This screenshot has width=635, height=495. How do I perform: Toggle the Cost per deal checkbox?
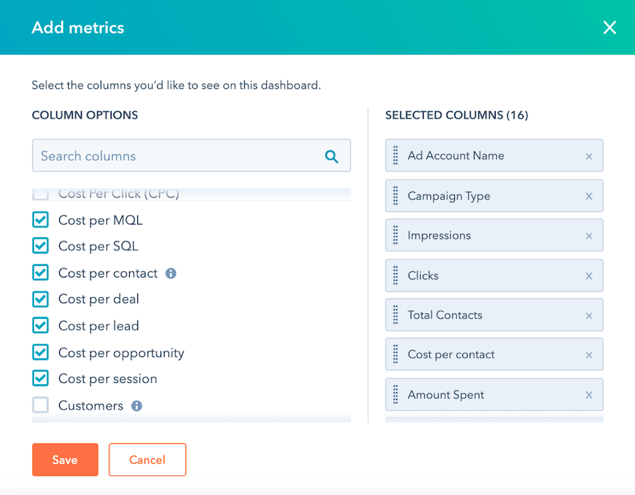tap(41, 299)
